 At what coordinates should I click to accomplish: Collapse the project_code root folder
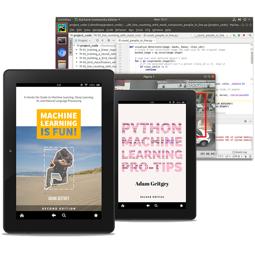[x=74, y=46]
